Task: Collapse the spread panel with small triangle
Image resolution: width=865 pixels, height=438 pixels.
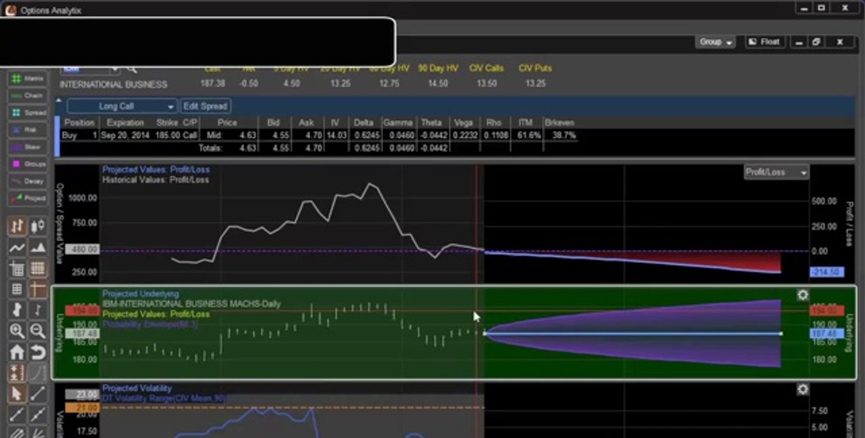Action: click(59, 101)
